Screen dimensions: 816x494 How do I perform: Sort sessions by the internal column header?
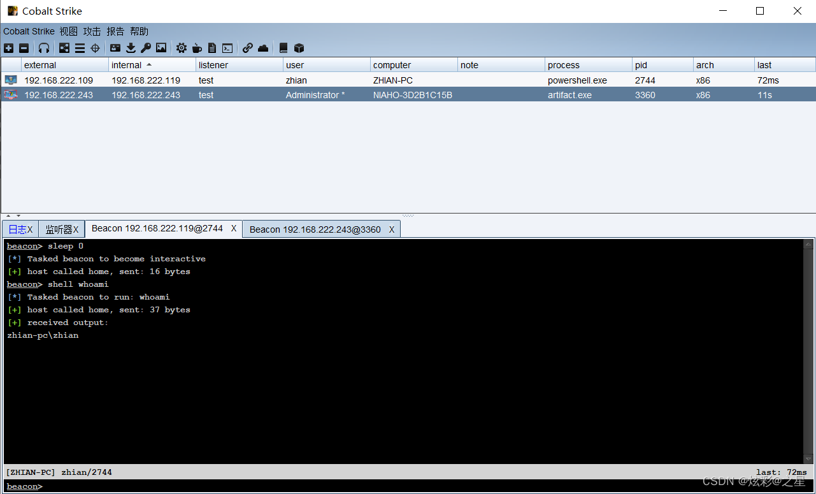(152, 65)
